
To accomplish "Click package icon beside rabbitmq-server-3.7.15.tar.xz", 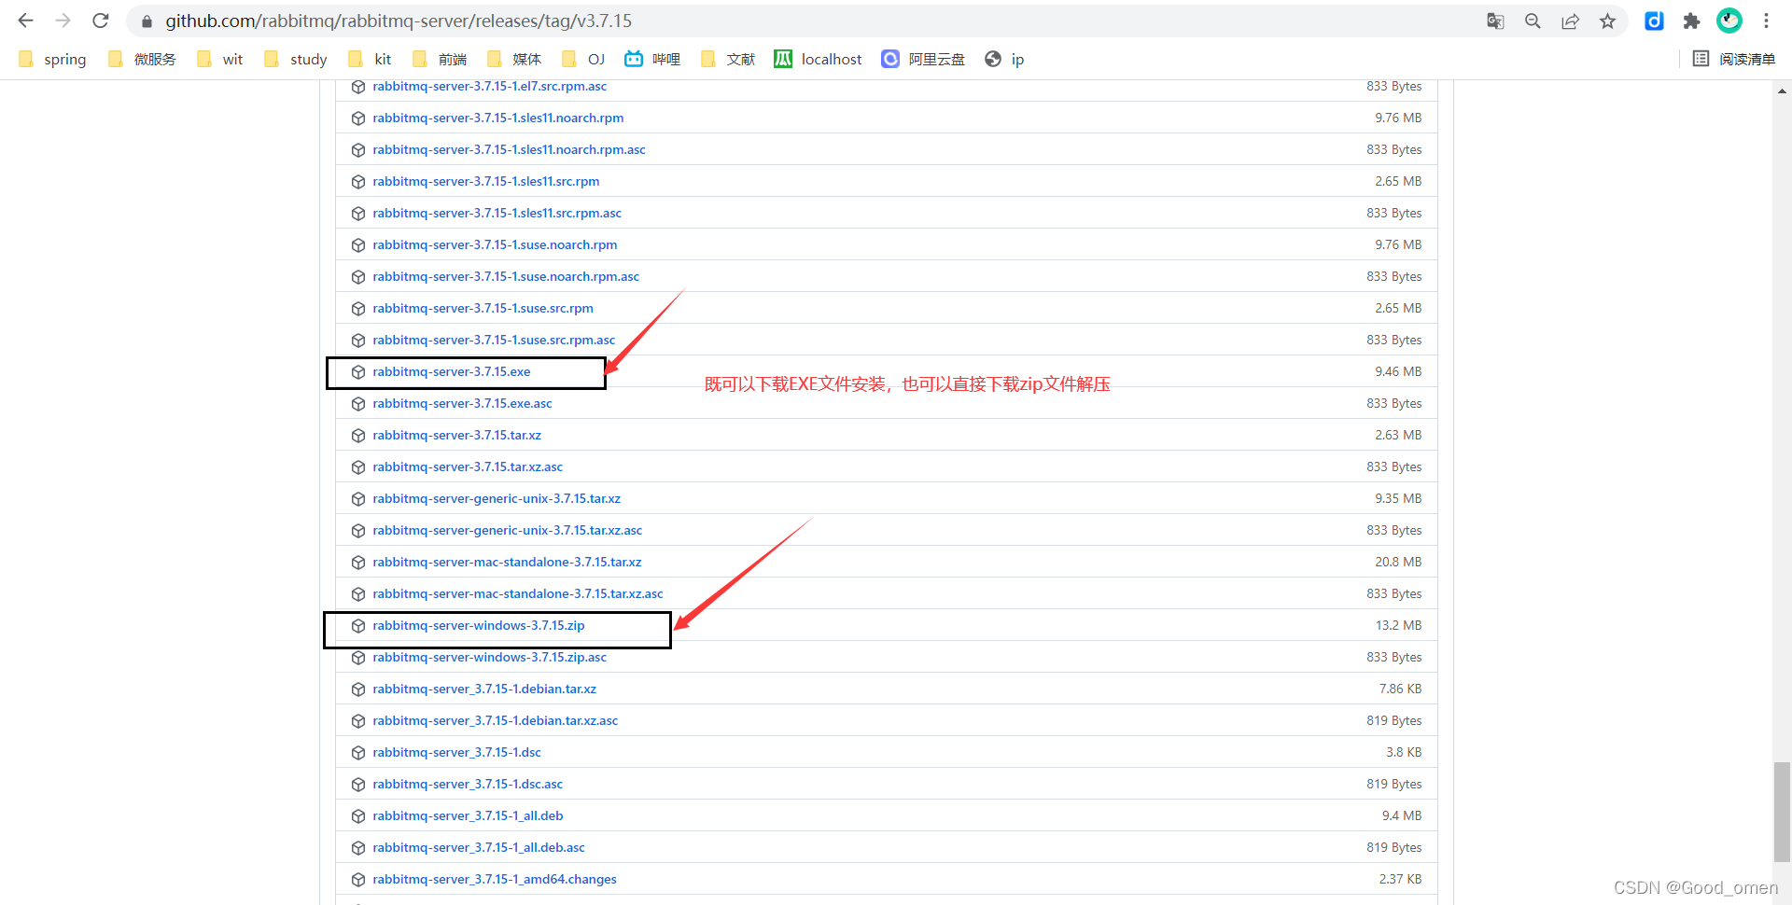I will click(x=358, y=436).
